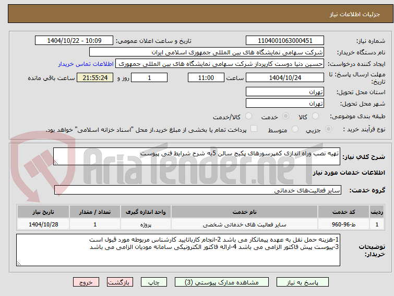Click the خروج exit button

tap(86, 282)
